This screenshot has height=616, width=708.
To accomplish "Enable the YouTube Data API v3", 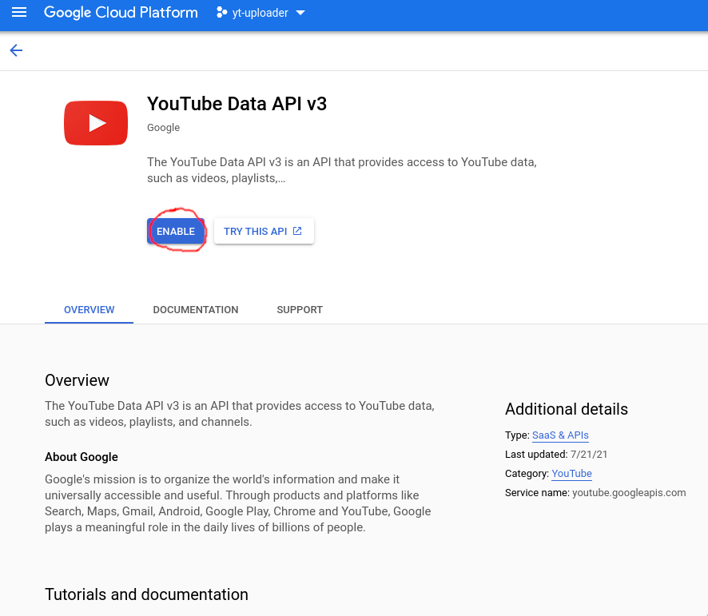I will [x=176, y=231].
